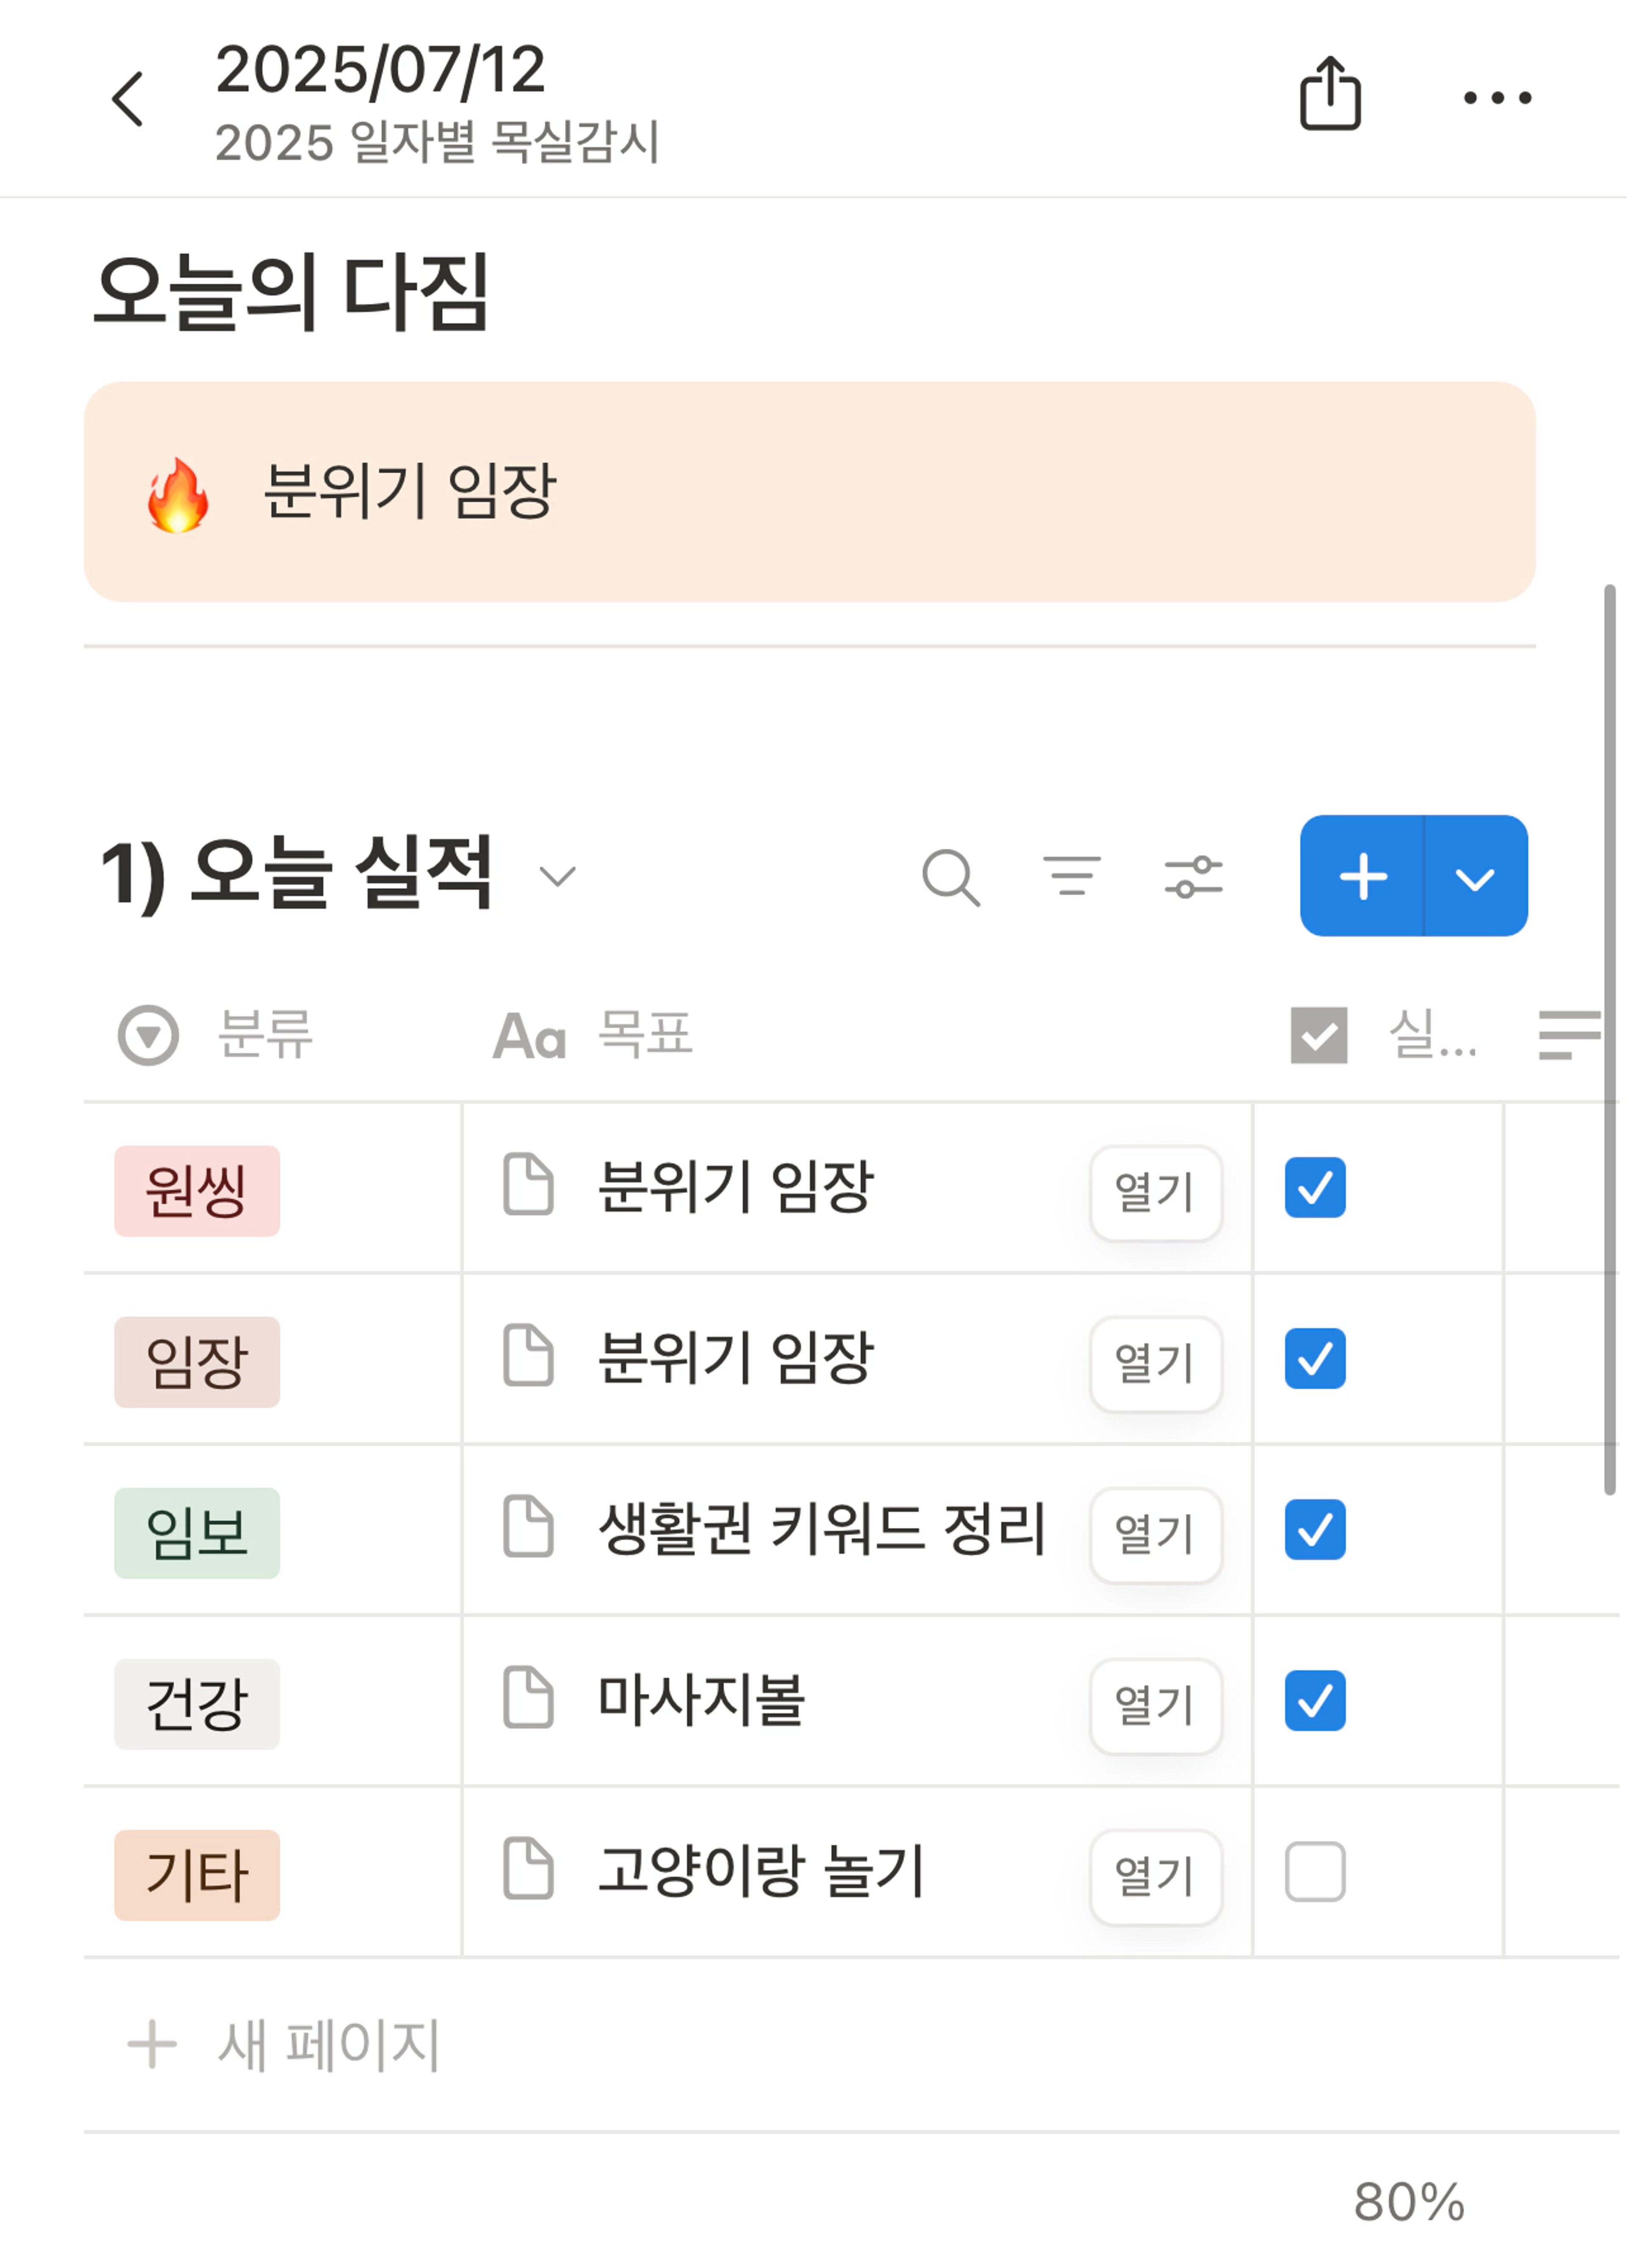The height and width of the screenshot is (2268, 1627).
Task: Click the 임보 green category tag
Action: click(x=197, y=1533)
